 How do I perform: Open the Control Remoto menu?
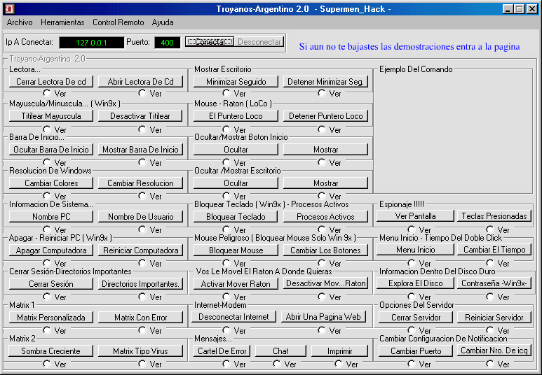118,22
